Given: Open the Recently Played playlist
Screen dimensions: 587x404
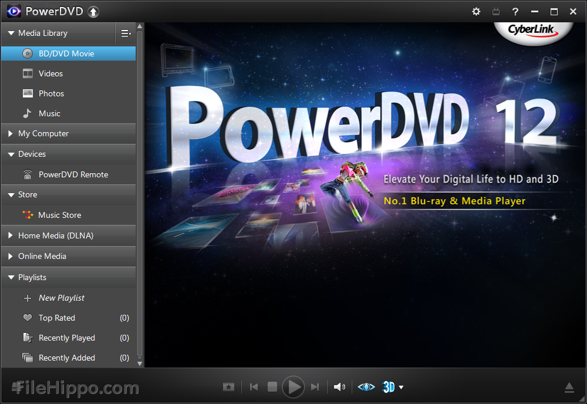Looking at the screenshot, I should tap(69, 338).
